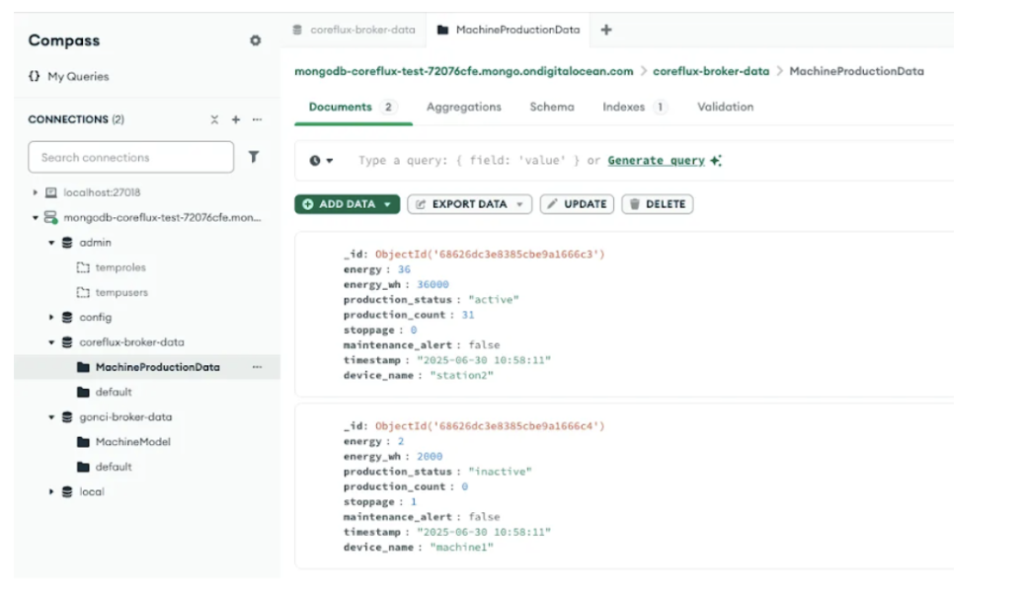Select MachineModel collection in sidebar

[x=132, y=442]
